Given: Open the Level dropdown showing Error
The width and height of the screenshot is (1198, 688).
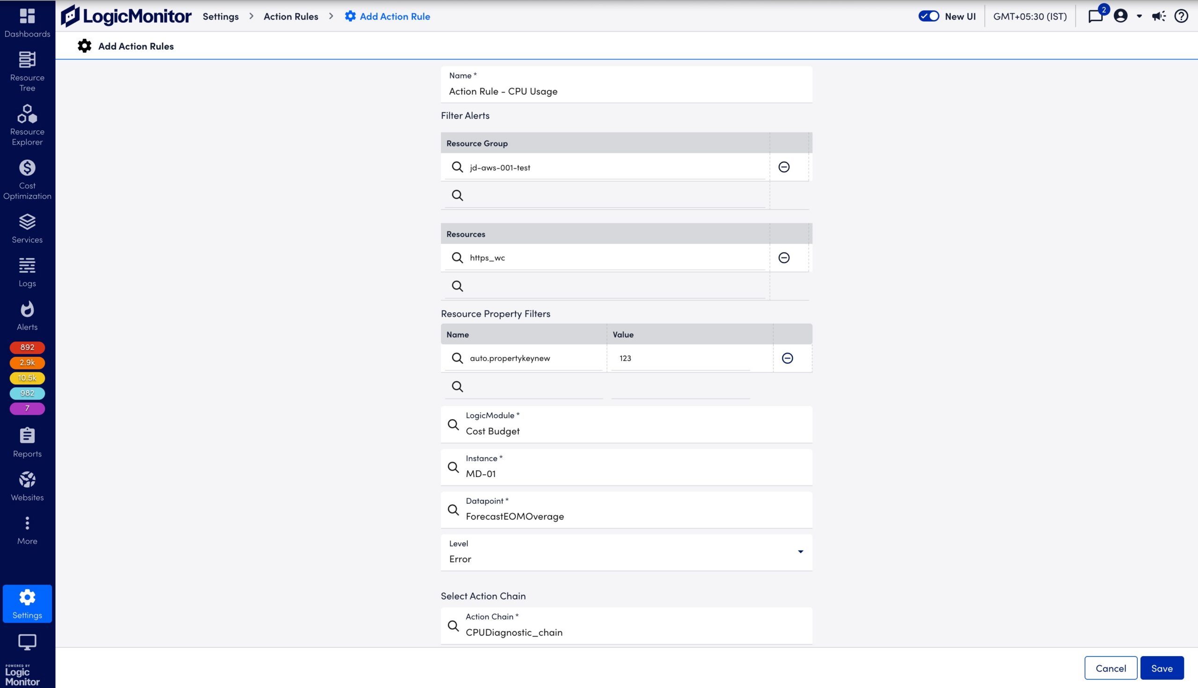Looking at the screenshot, I should click(x=800, y=551).
